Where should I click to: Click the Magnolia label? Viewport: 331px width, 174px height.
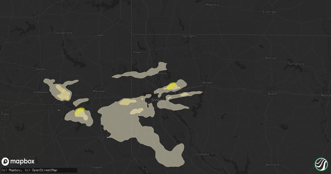tap(212, 5)
